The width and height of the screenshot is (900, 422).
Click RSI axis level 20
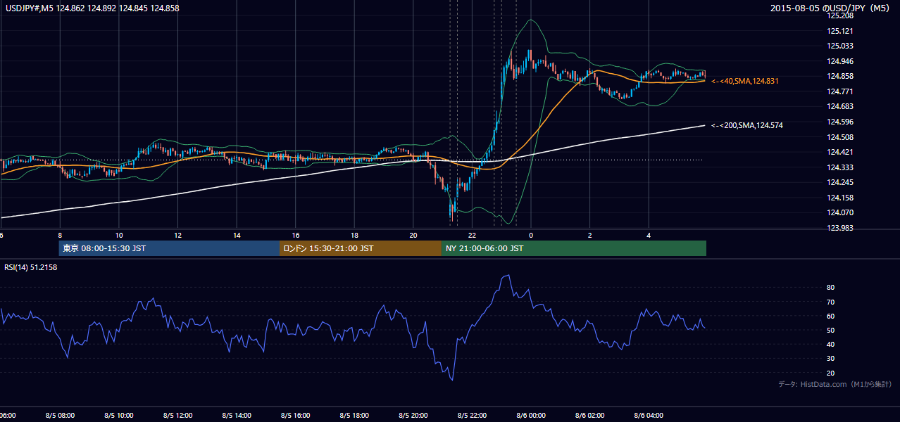pyautogui.click(x=831, y=373)
